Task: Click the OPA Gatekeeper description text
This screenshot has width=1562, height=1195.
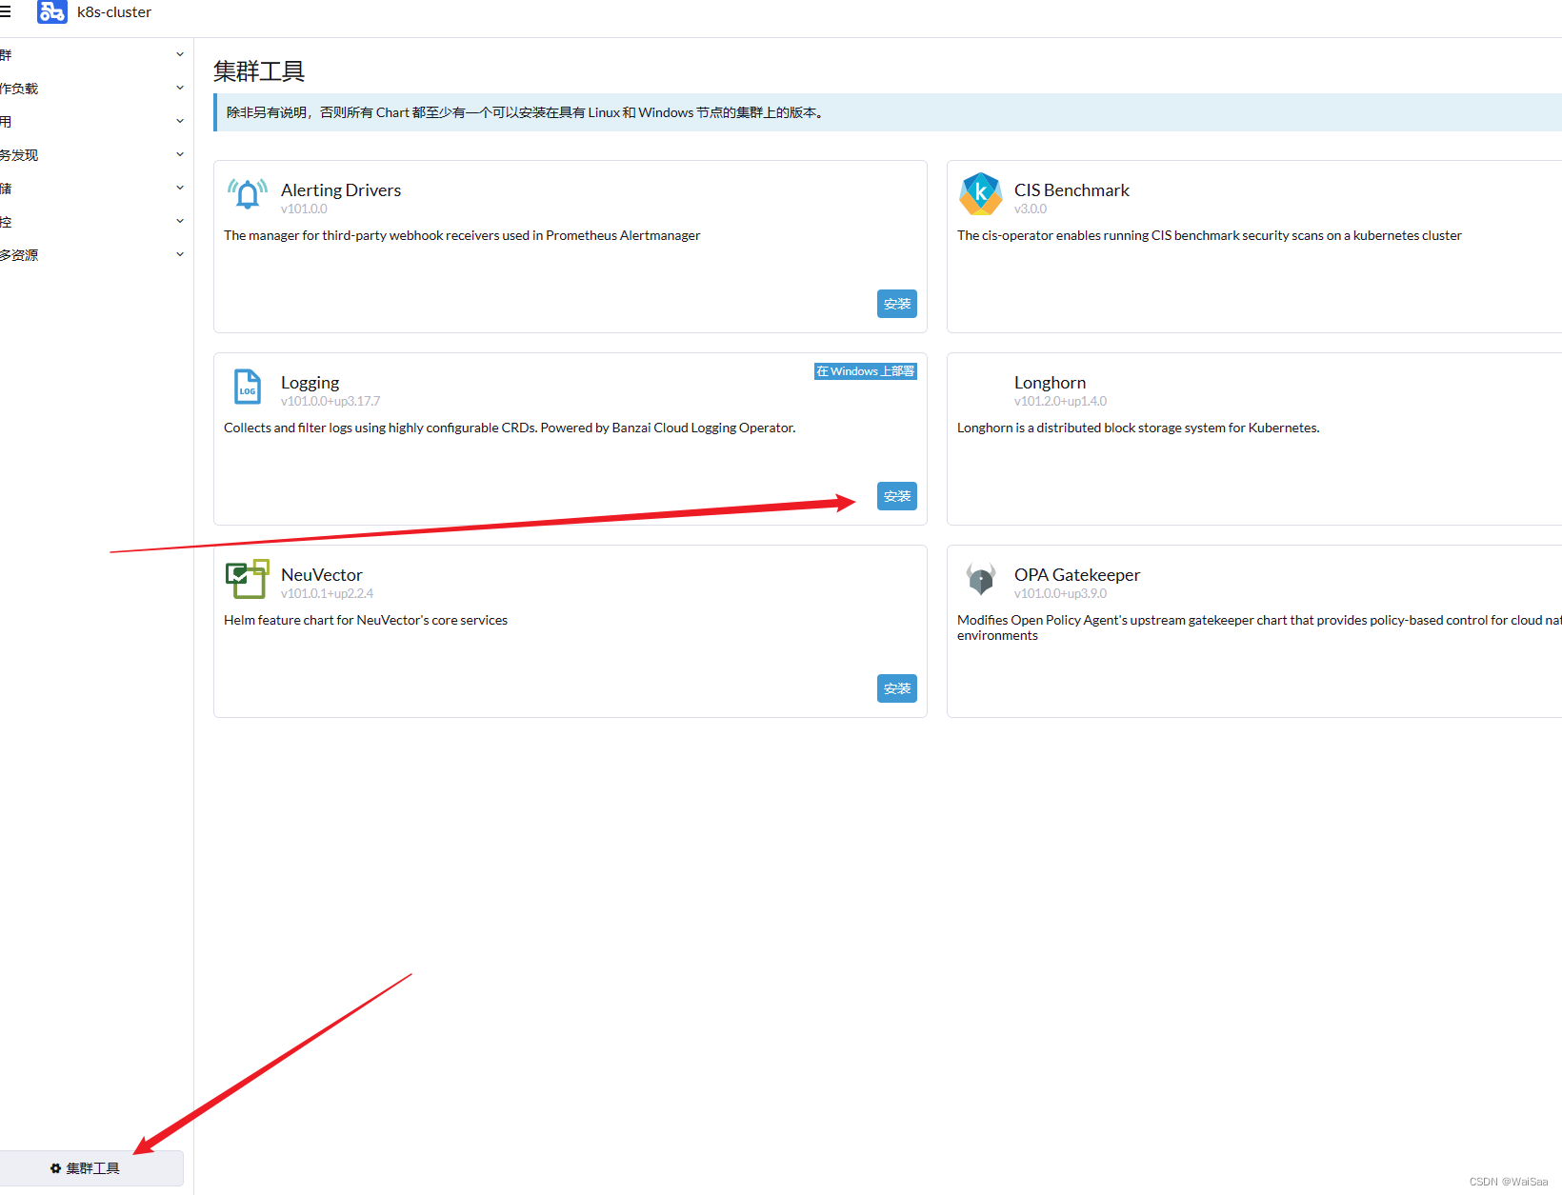Action: [x=1259, y=627]
